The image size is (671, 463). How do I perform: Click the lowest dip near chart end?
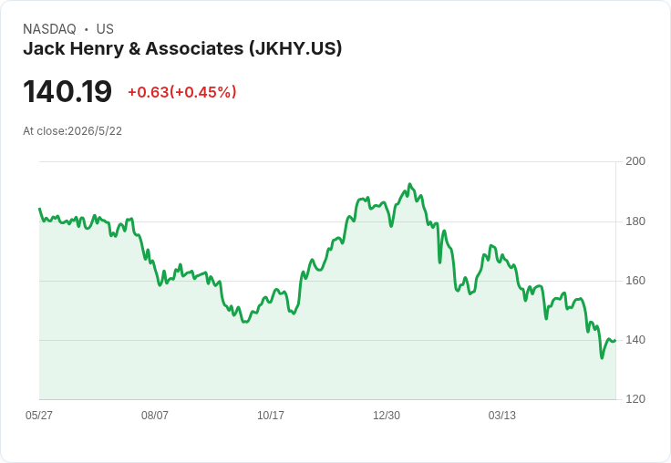602,358
